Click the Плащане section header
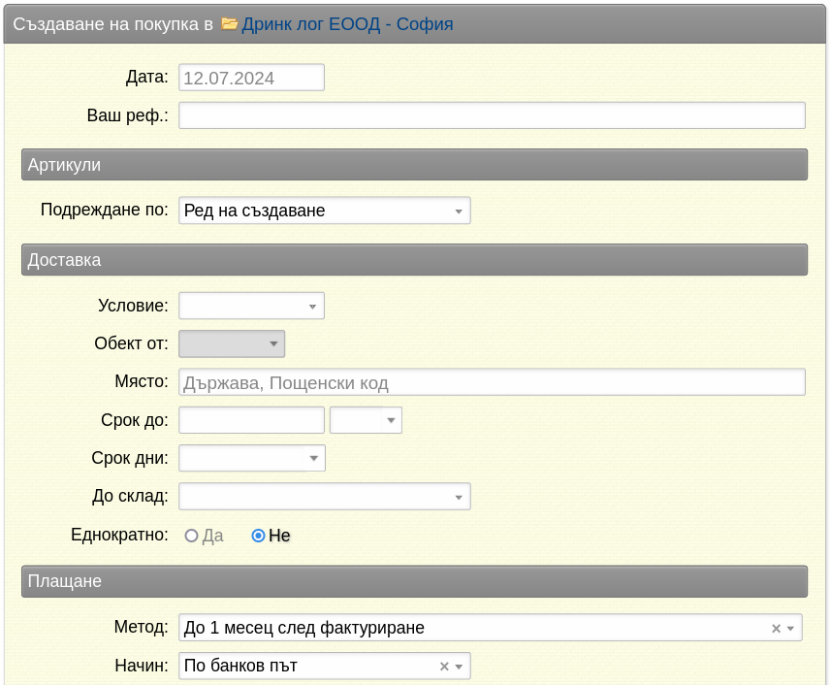 tap(414, 581)
